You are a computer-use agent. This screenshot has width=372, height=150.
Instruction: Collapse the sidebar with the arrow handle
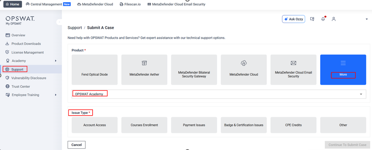[58, 22]
